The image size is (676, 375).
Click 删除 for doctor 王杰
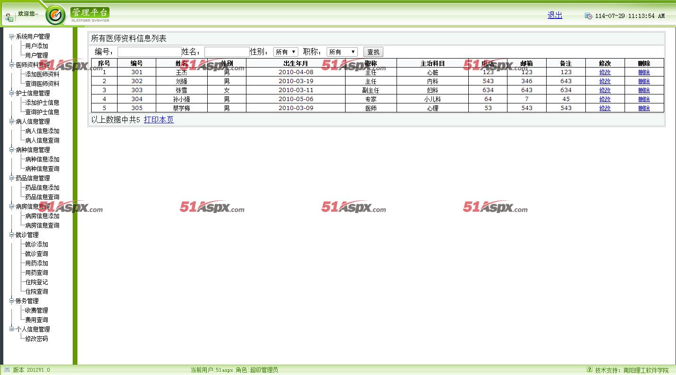click(644, 72)
